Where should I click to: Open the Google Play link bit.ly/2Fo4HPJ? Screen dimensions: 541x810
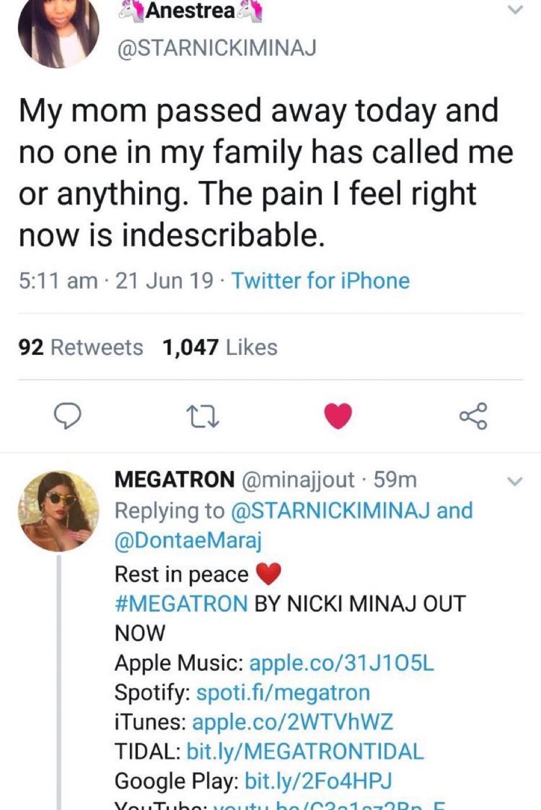coord(318,780)
